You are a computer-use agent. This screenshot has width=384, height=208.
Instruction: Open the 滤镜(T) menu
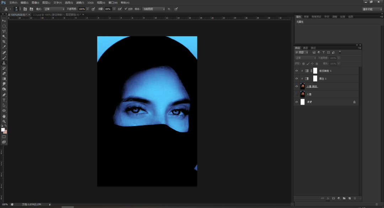80,3
